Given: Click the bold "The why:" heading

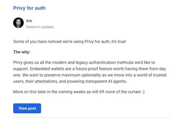Looking at the screenshot, I should click(x=22, y=52).
